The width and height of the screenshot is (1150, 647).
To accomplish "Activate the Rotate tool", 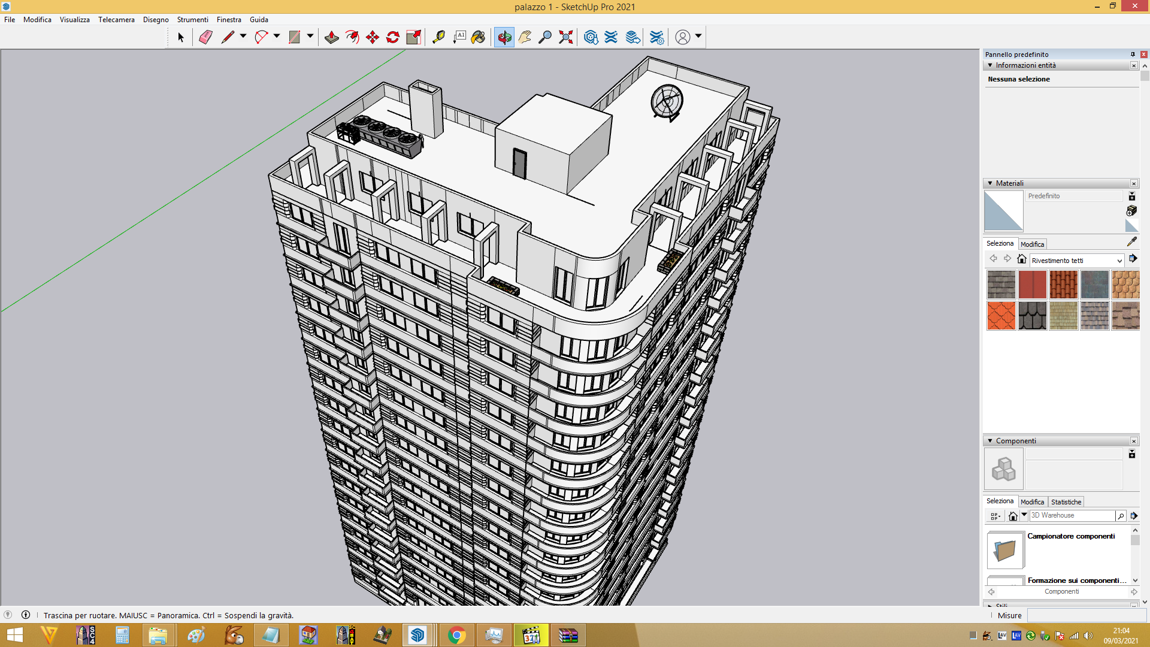I will click(x=393, y=37).
